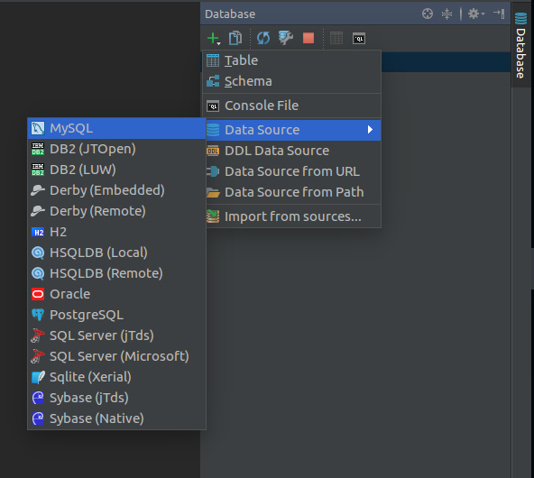Click the scroll-from-editor target icon
The image size is (534, 478).
[428, 14]
